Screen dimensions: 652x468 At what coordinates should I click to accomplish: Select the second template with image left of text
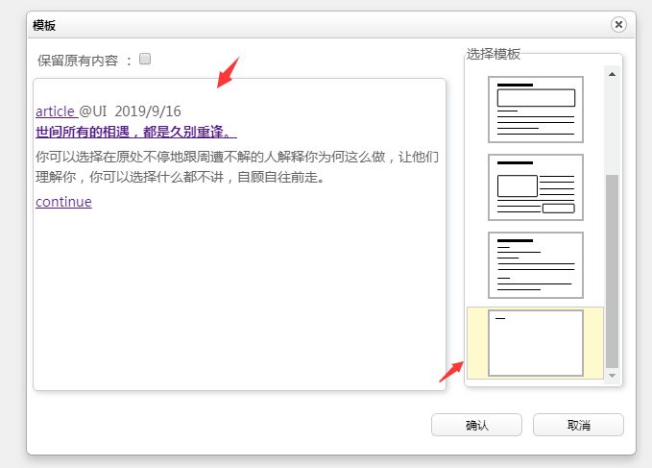(536, 187)
